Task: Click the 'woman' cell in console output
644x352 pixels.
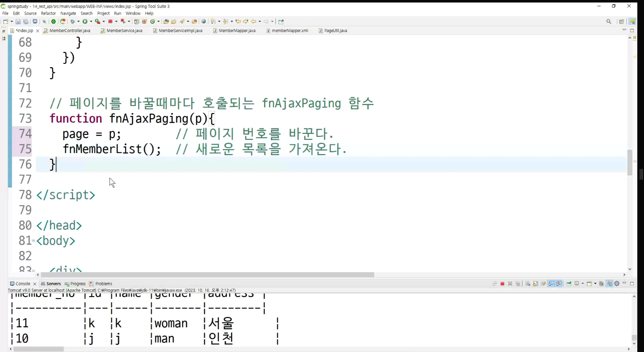Action: [171, 323]
